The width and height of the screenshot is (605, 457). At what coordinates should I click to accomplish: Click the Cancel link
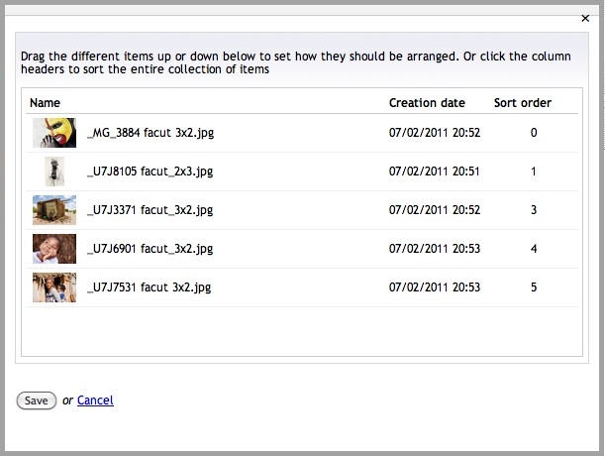pos(95,400)
